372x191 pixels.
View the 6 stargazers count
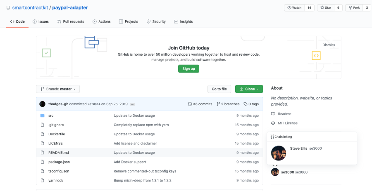[x=338, y=7]
